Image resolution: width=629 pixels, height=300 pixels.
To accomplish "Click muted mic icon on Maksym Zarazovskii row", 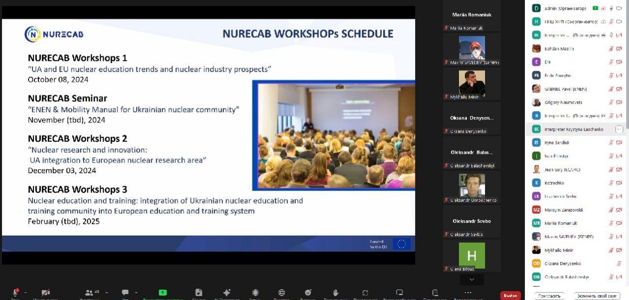I will coord(611,210).
